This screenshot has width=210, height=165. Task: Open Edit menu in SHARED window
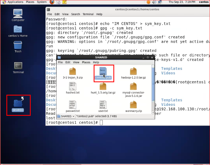point(68,62)
